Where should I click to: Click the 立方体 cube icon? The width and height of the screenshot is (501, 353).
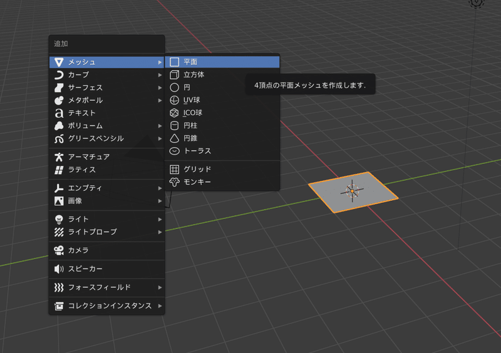click(x=174, y=74)
